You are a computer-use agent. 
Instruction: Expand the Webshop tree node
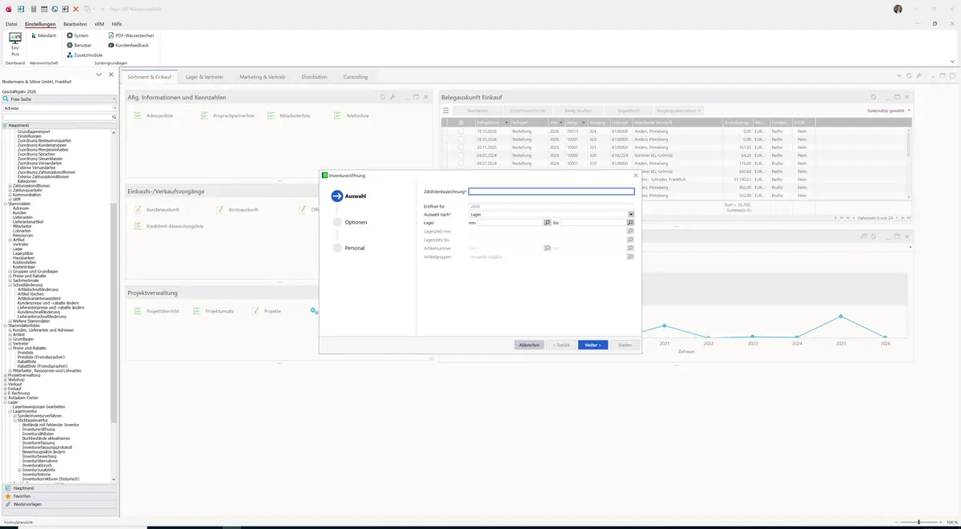(4, 379)
